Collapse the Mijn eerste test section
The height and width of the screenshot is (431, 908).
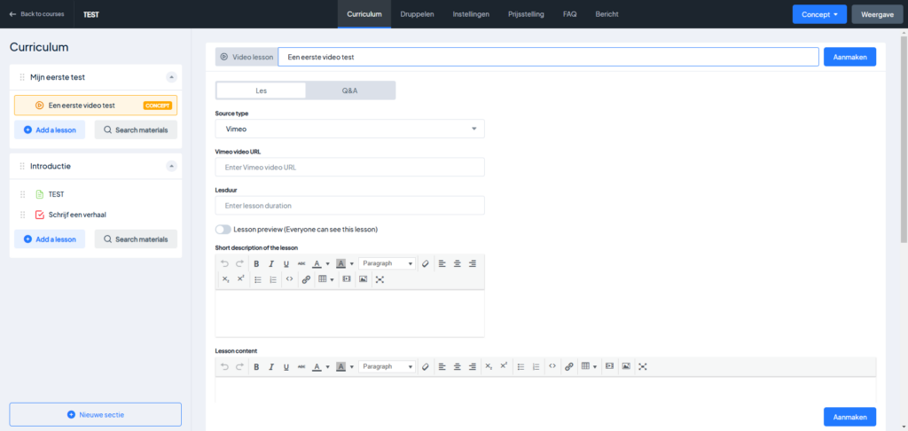point(171,77)
